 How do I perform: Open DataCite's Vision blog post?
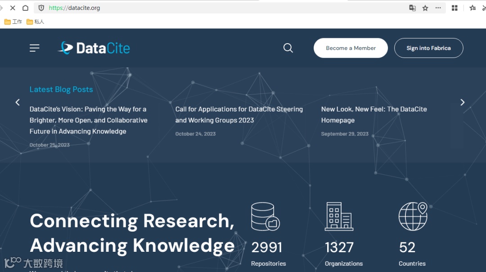tap(88, 120)
